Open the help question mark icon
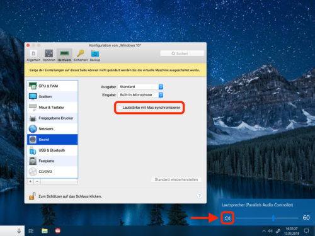 (199, 196)
